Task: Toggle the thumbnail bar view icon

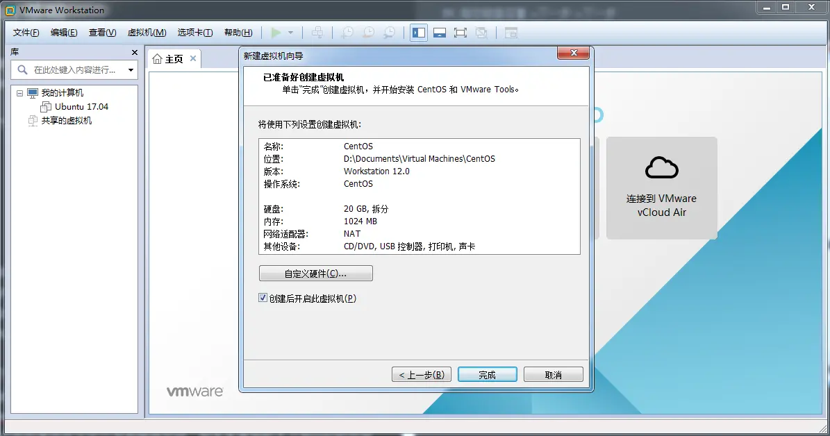Action: click(440, 33)
